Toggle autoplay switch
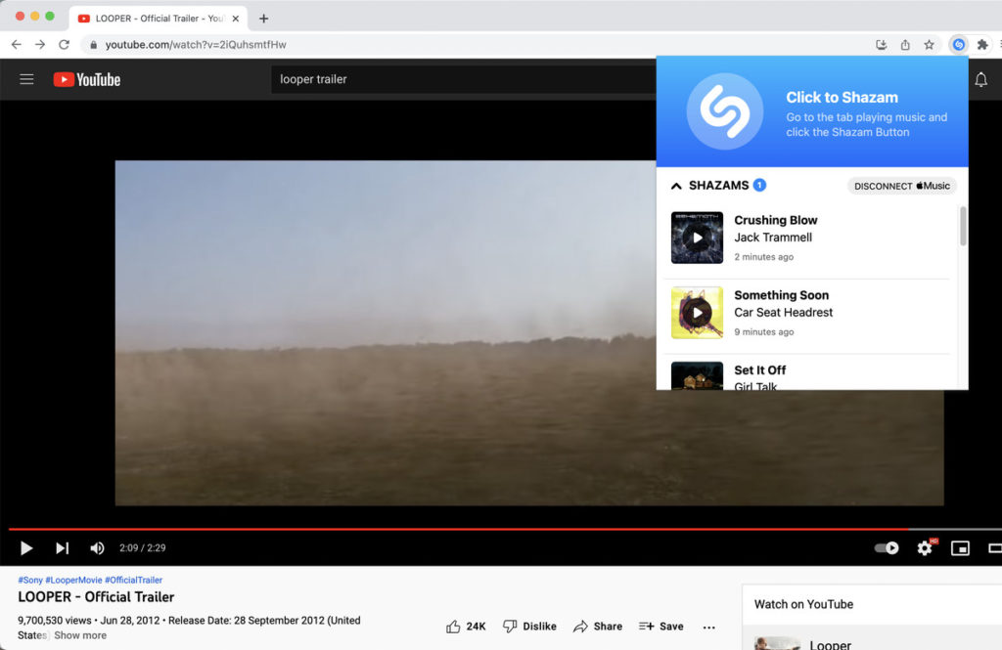 [x=887, y=547]
